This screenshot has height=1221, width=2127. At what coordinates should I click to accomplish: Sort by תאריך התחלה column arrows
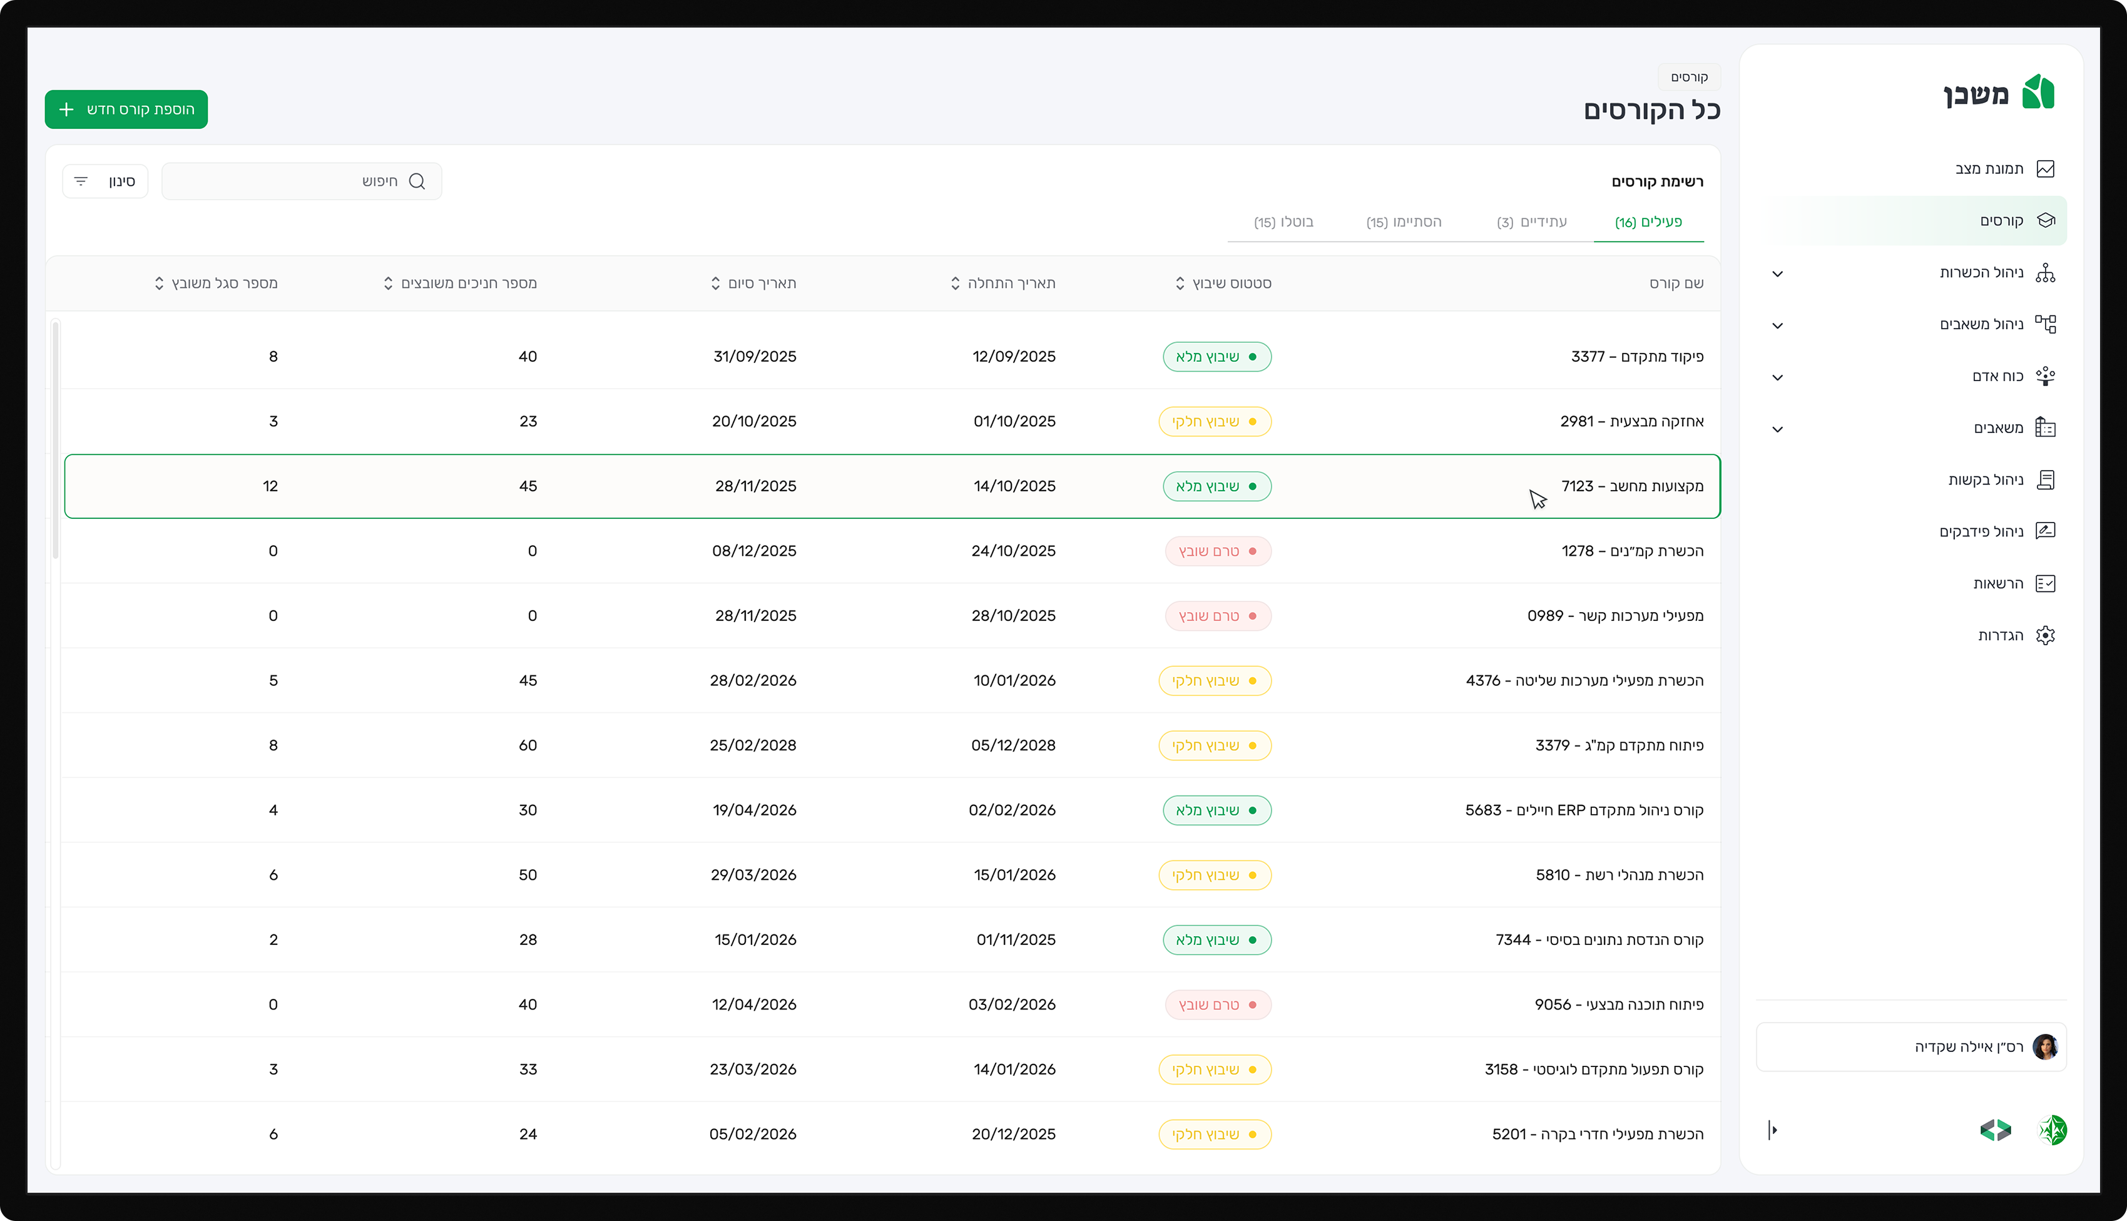click(x=955, y=284)
